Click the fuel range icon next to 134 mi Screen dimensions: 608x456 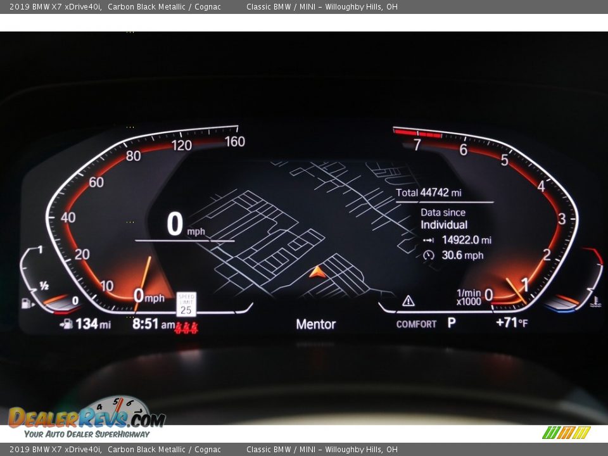pyautogui.click(x=66, y=324)
